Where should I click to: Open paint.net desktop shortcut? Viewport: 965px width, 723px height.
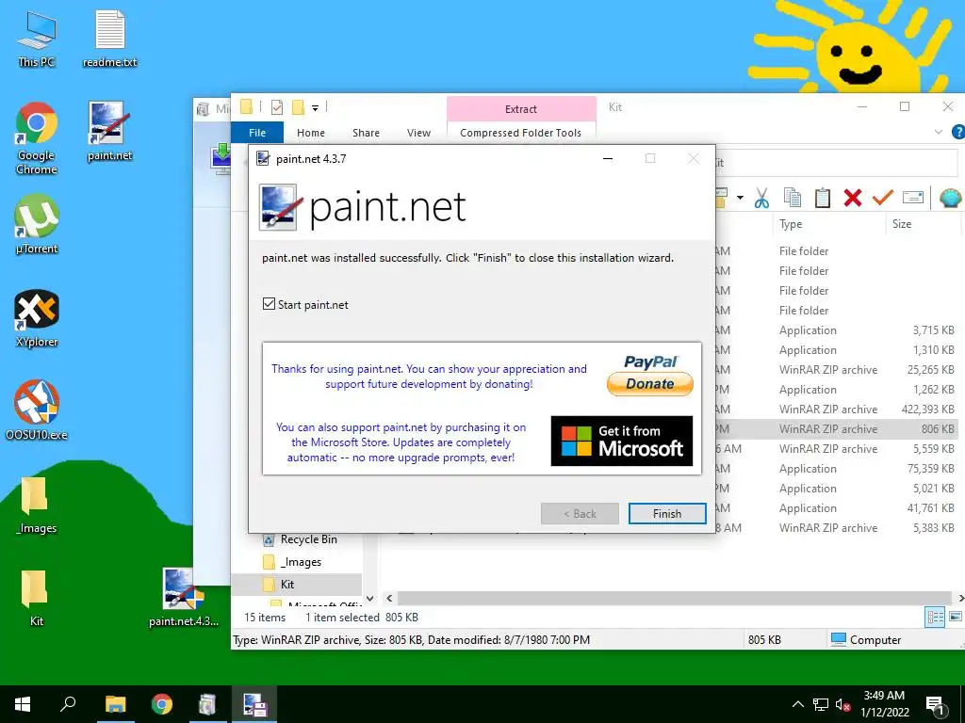[x=109, y=132]
